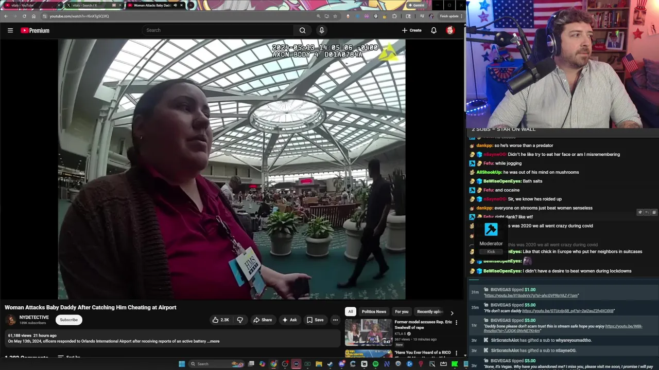Go back in browser history
Viewport: 659px width, 370px height.
pyautogui.click(x=5, y=16)
